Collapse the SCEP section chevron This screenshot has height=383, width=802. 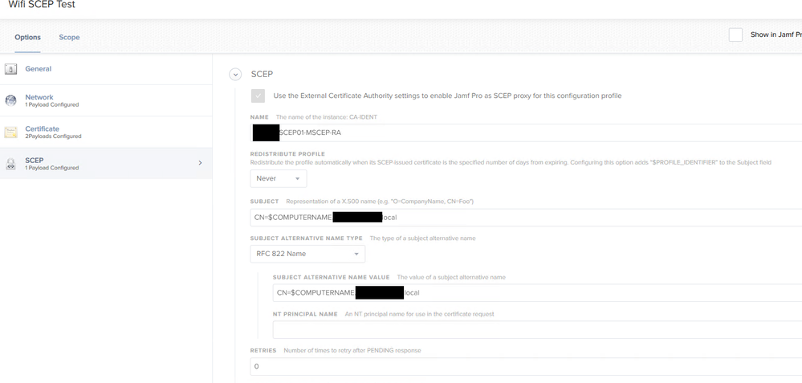point(234,75)
